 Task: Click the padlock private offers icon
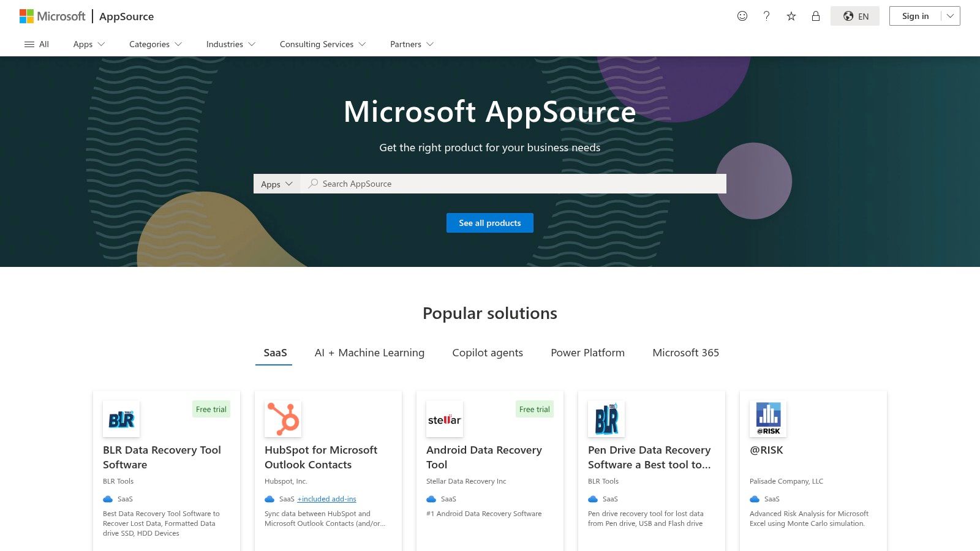[x=816, y=16]
